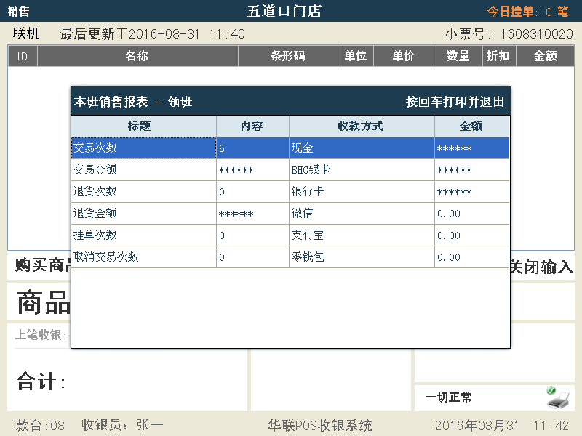The width and height of the screenshot is (582, 436).
Task: Click the 最后更新于 timestamp text
Action: (x=153, y=34)
